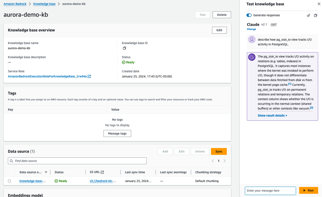This screenshot has height=197, width=322.
Task: Click the created date value text
Action: pyautogui.click(x=147, y=76)
